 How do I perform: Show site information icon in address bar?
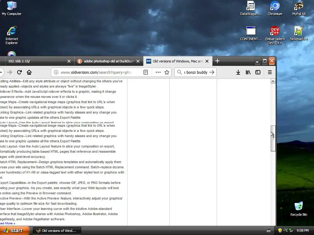(x=56, y=72)
